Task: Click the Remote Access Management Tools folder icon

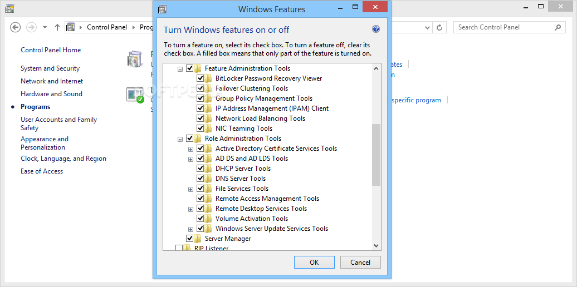Action: (x=208, y=199)
